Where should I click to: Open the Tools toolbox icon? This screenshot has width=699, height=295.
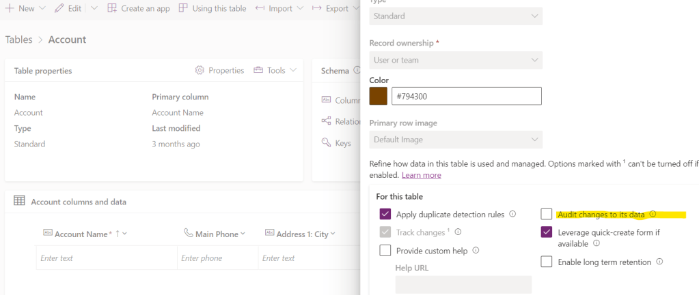pyautogui.click(x=258, y=70)
